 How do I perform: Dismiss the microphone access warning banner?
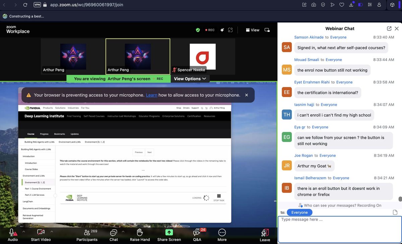(x=247, y=95)
